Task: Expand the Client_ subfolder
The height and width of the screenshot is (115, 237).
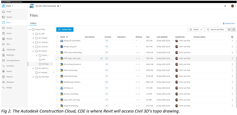Action: tap(37, 55)
